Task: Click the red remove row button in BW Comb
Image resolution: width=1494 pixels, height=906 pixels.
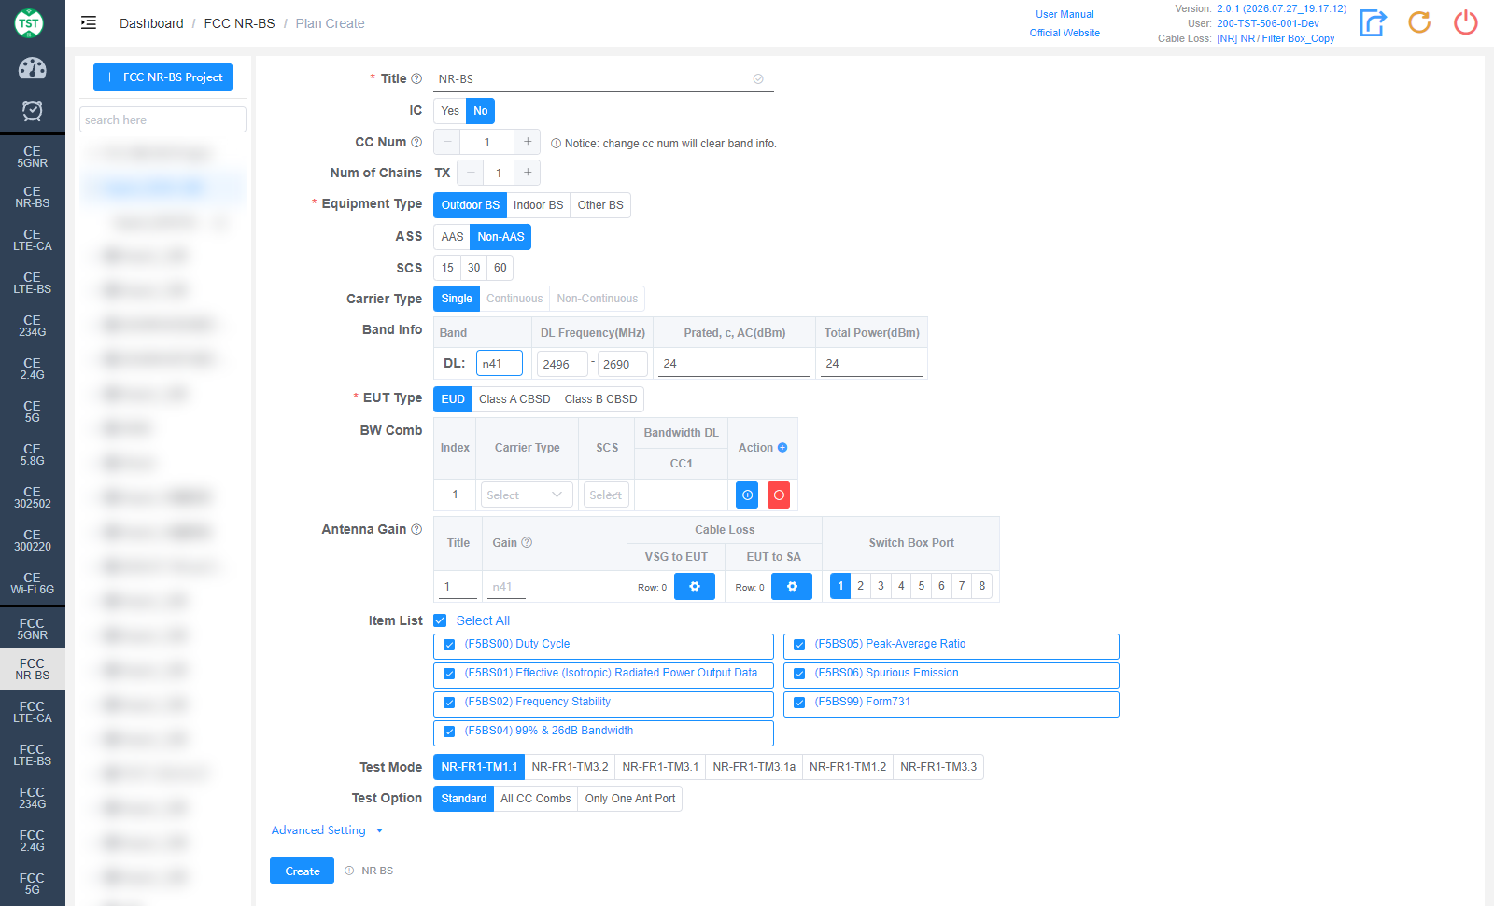Action: tap(779, 495)
